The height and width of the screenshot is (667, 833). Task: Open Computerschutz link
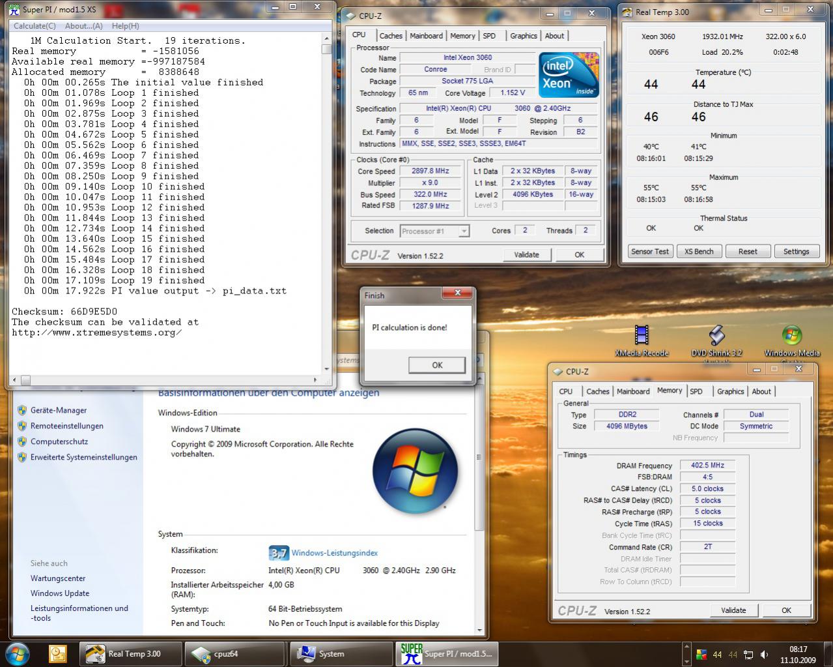pyautogui.click(x=59, y=441)
